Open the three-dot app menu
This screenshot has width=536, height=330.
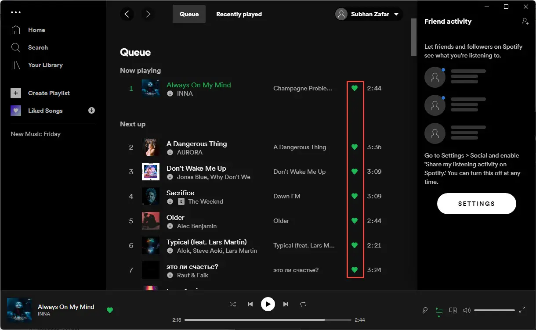[x=16, y=12]
